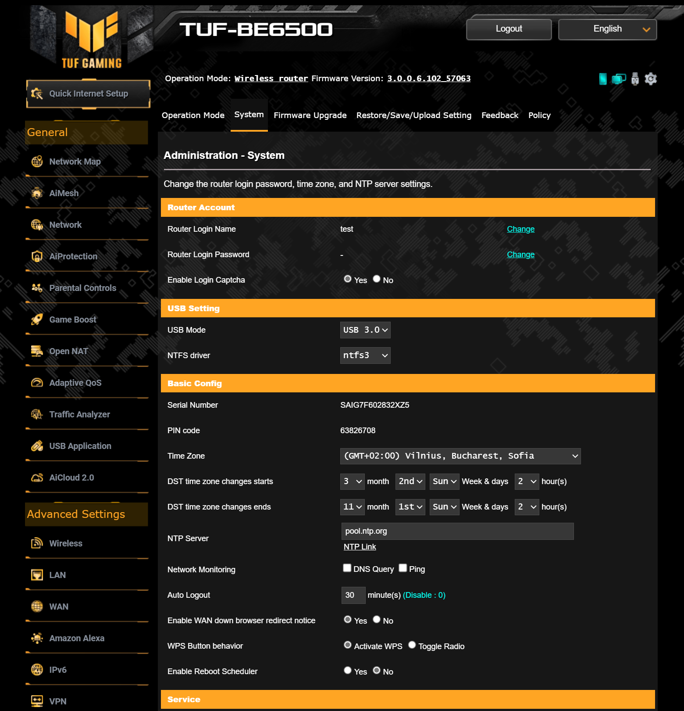Open the DST ends hour dropdown
684x711 pixels.
tap(527, 507)
